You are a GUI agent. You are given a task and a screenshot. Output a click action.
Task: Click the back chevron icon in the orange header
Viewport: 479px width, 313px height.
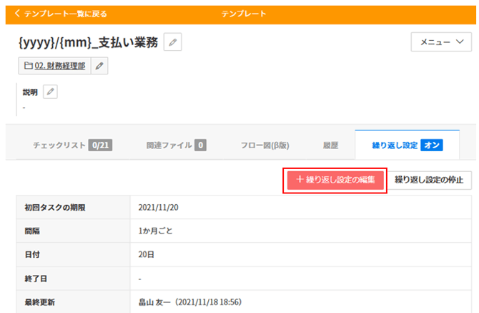(17, 14)
